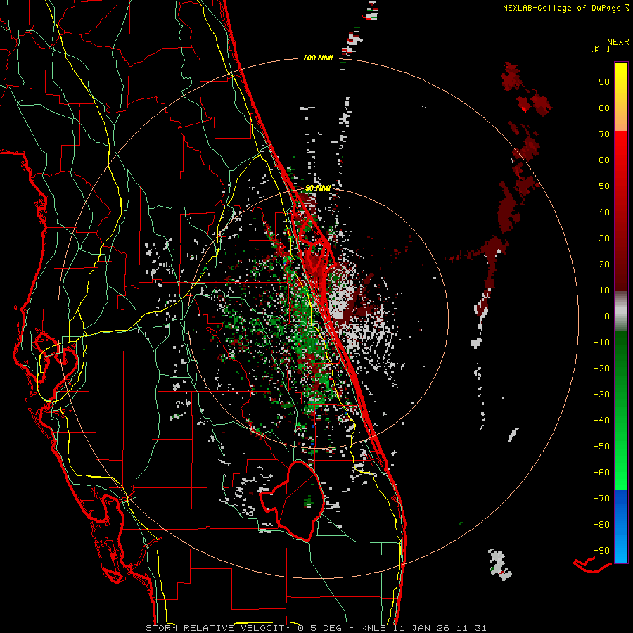Screen dimensions: 633x633
Task: Select the -20 value on the velocity scale
Action: (x=601, y=368)
